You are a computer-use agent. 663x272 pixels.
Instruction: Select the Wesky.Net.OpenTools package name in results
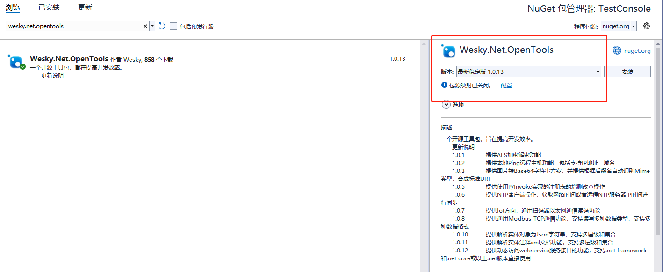click(x=69, y=59)
